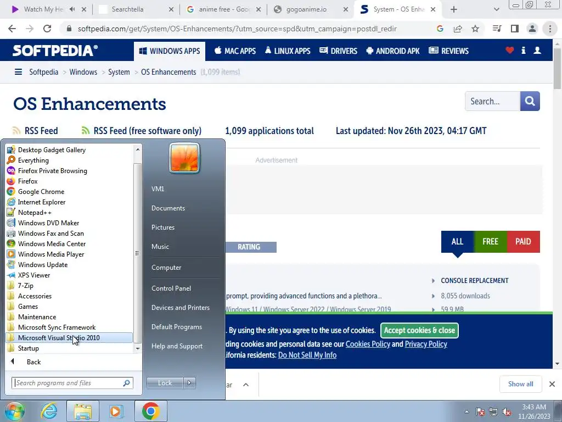Open Drivers section
Screen dimensions: 562x422
pos(338,51)
